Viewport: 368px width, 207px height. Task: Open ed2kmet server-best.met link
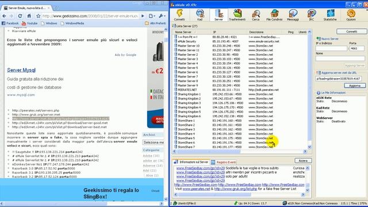pyautogui.click(x=59, y=127)
